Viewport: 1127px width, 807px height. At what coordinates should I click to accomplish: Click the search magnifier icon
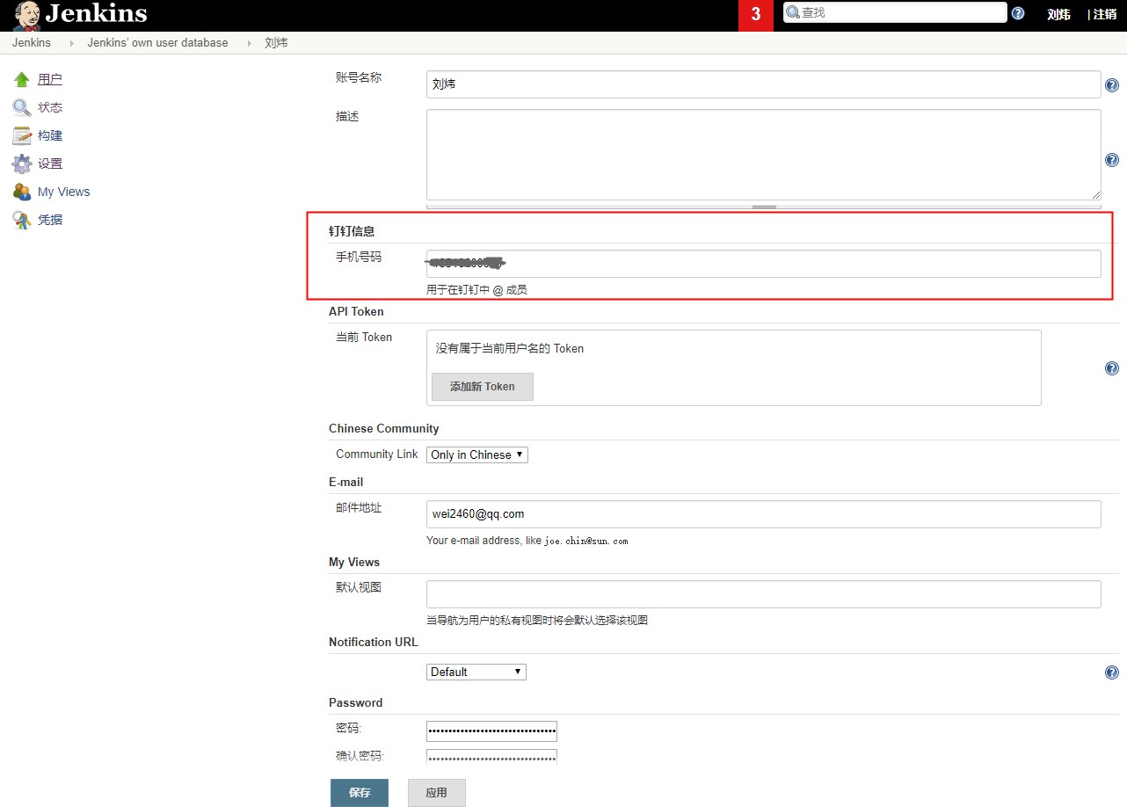coord(792,13)
